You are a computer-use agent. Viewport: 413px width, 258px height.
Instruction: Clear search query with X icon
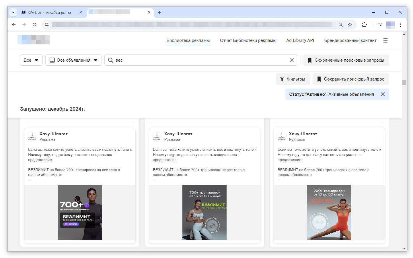(292, 60)
